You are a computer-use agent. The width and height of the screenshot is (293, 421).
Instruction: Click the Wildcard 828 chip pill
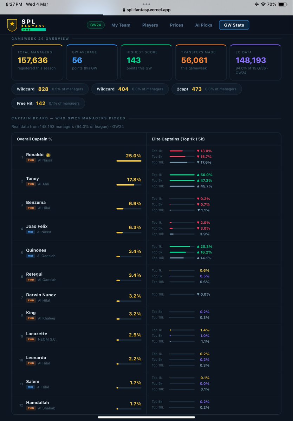50,89
